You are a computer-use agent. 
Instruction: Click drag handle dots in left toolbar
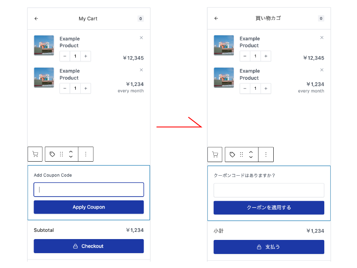pyautogui.click(x=62, y=154)
